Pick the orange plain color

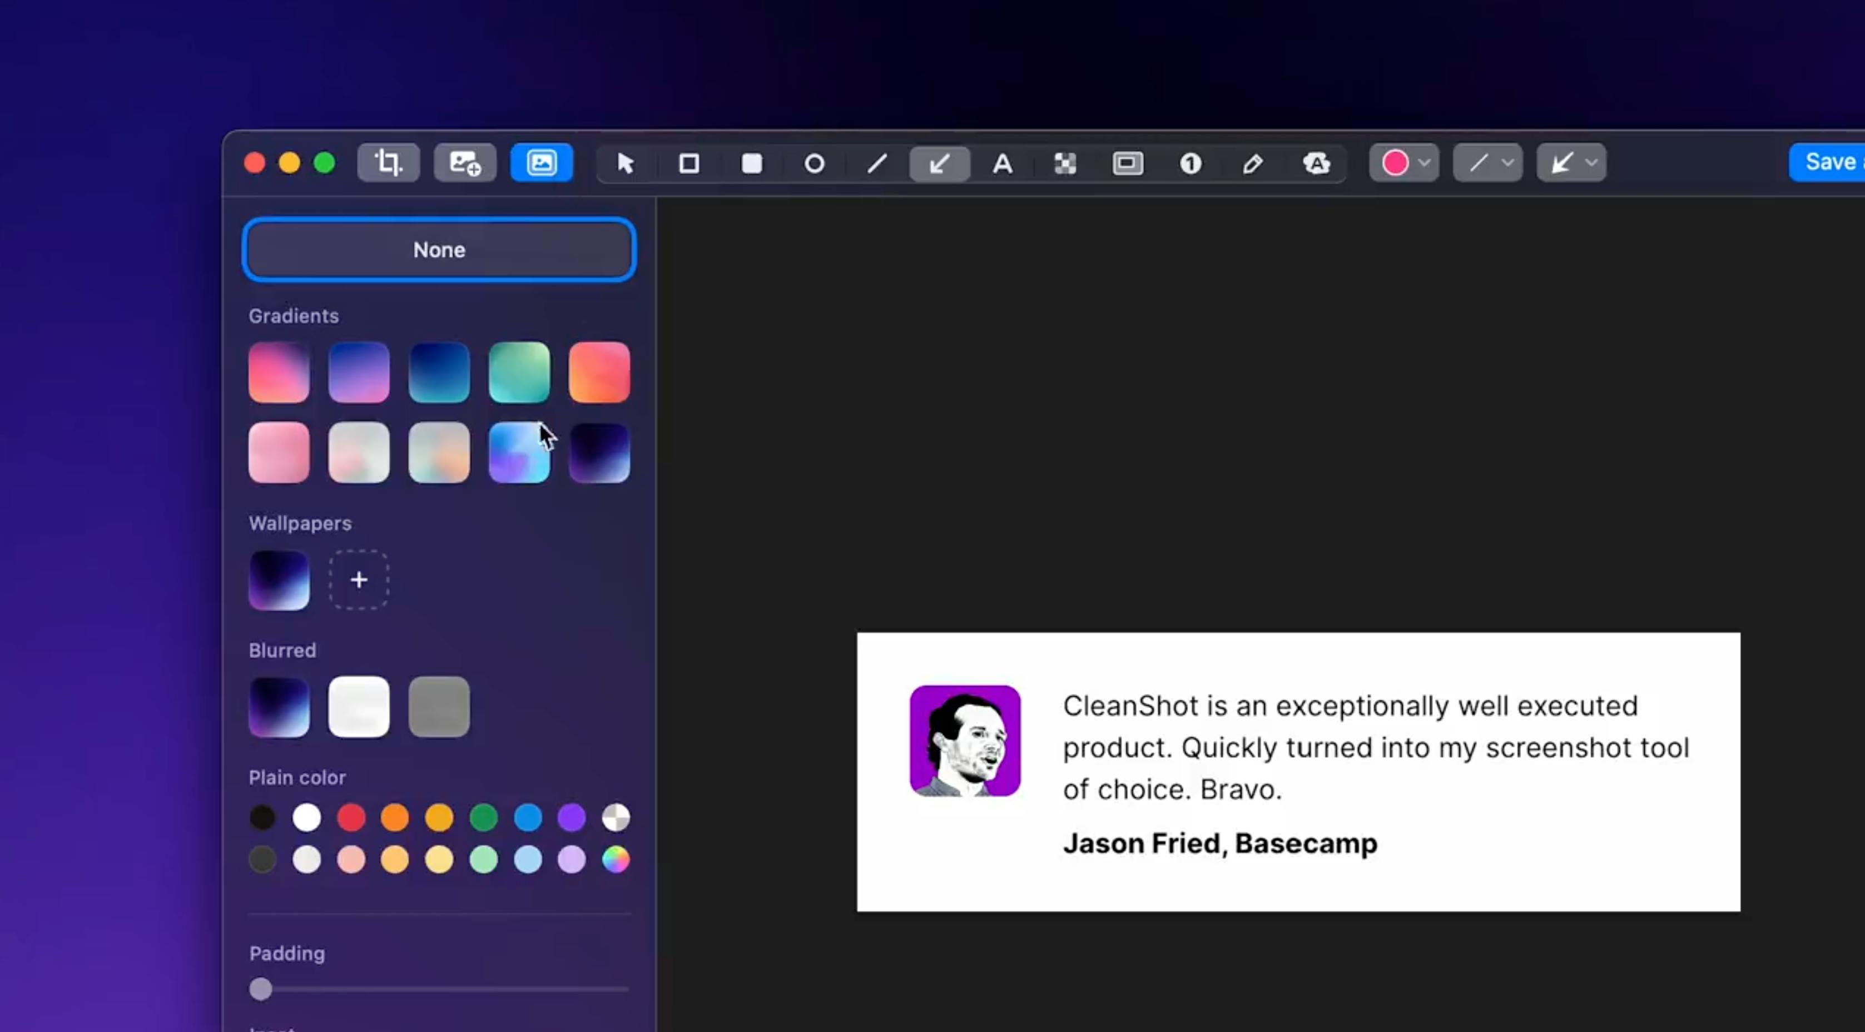coord(395,817)
